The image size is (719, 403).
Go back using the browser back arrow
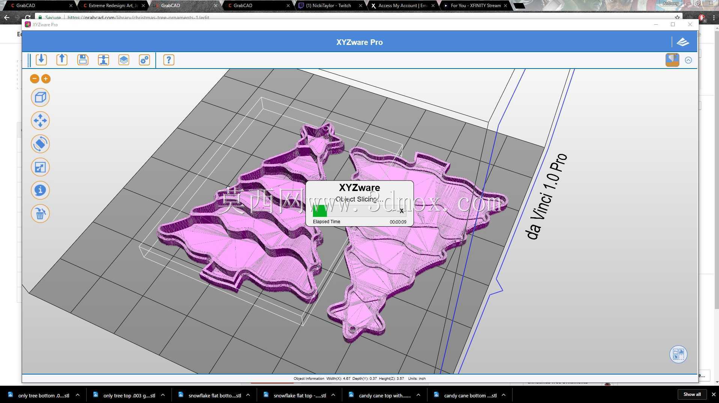click(x=7, y=17)
